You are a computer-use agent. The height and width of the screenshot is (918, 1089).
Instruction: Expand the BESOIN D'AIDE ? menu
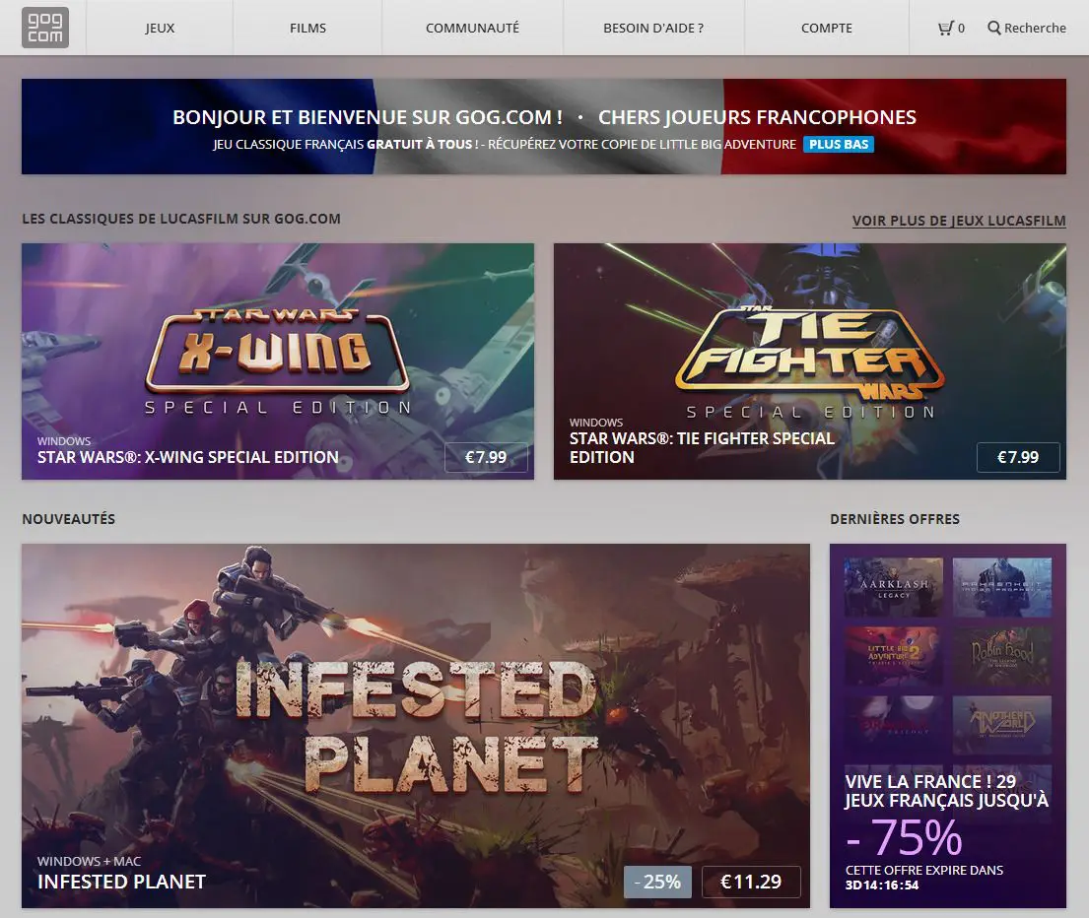tap(653, 28)
